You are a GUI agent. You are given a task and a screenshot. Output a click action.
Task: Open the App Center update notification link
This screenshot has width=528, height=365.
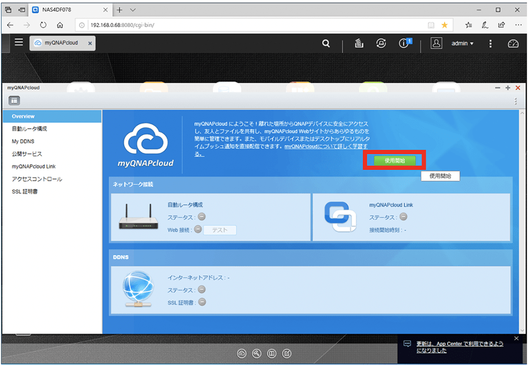459,347
